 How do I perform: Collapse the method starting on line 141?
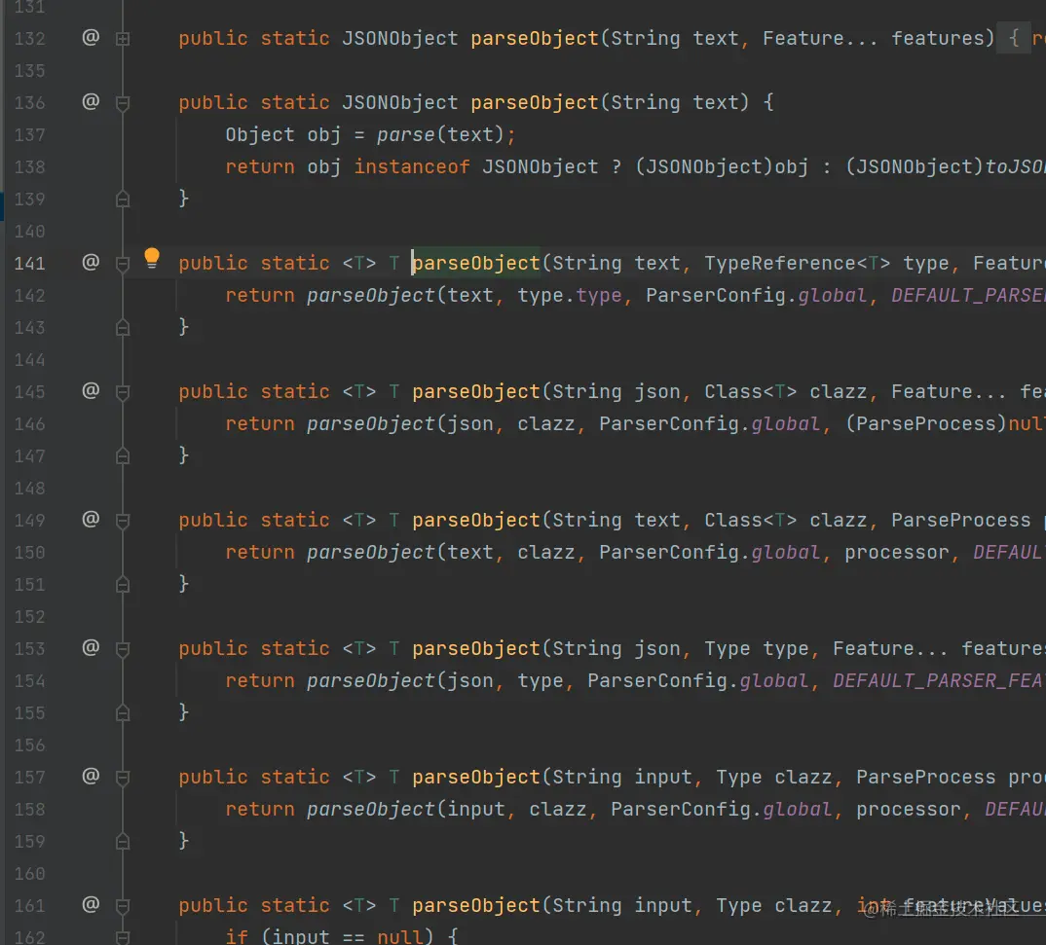(123, 264)
